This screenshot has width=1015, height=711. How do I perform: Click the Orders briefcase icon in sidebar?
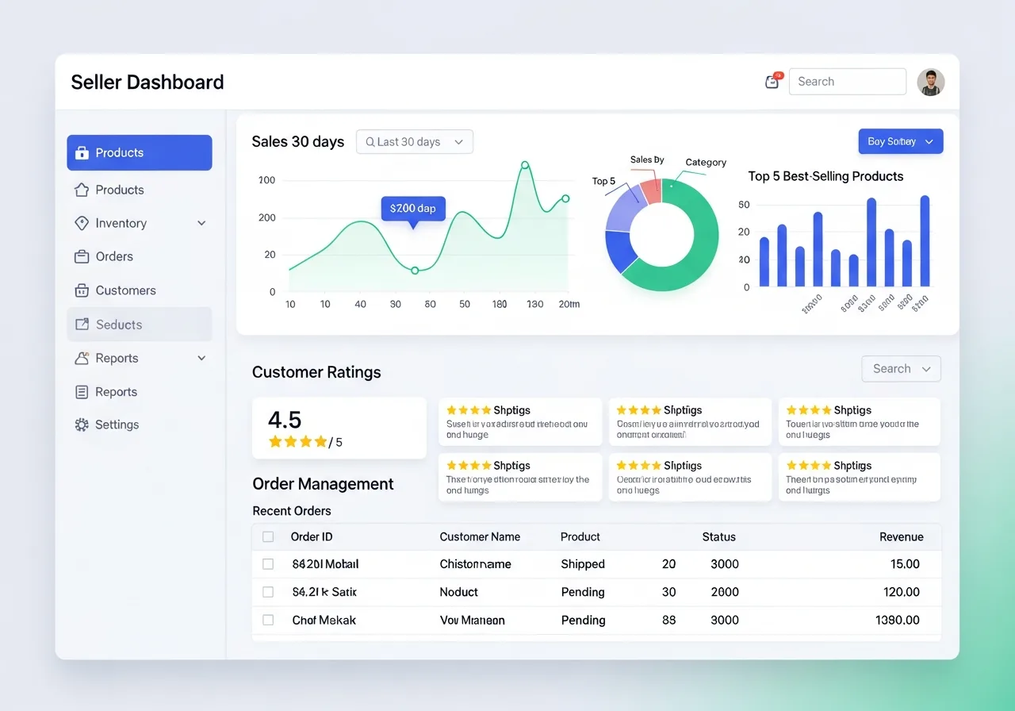81,256
